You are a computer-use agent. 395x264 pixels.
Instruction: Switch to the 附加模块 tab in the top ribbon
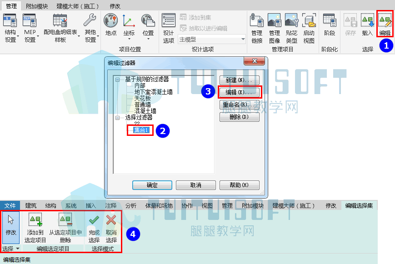tap(37, 6)
